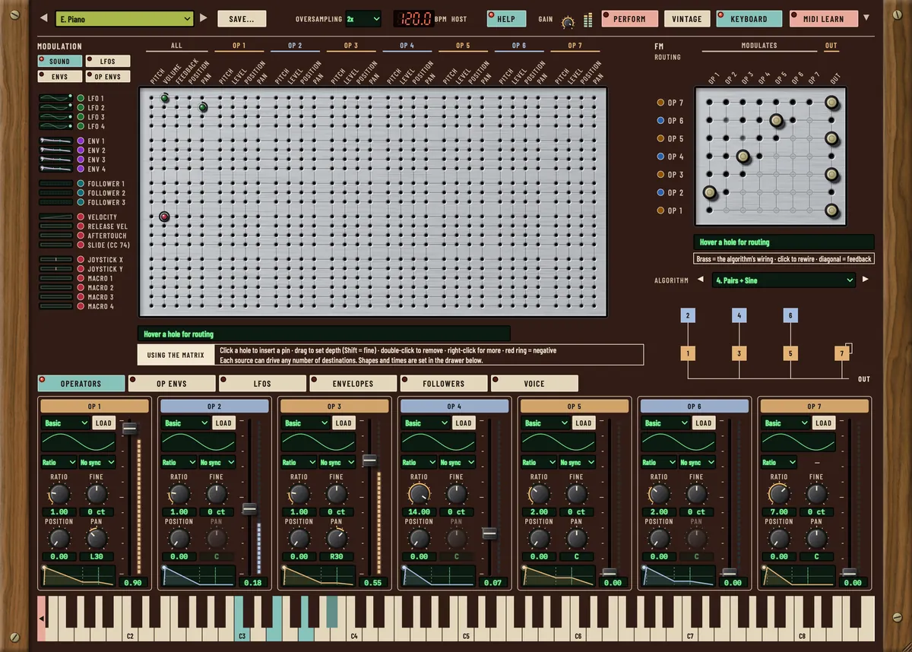The height and width of the screenshot is (652, 912).
Task: Shift the keyboard left with the pink arrow
Action: [x=41, y=619]
